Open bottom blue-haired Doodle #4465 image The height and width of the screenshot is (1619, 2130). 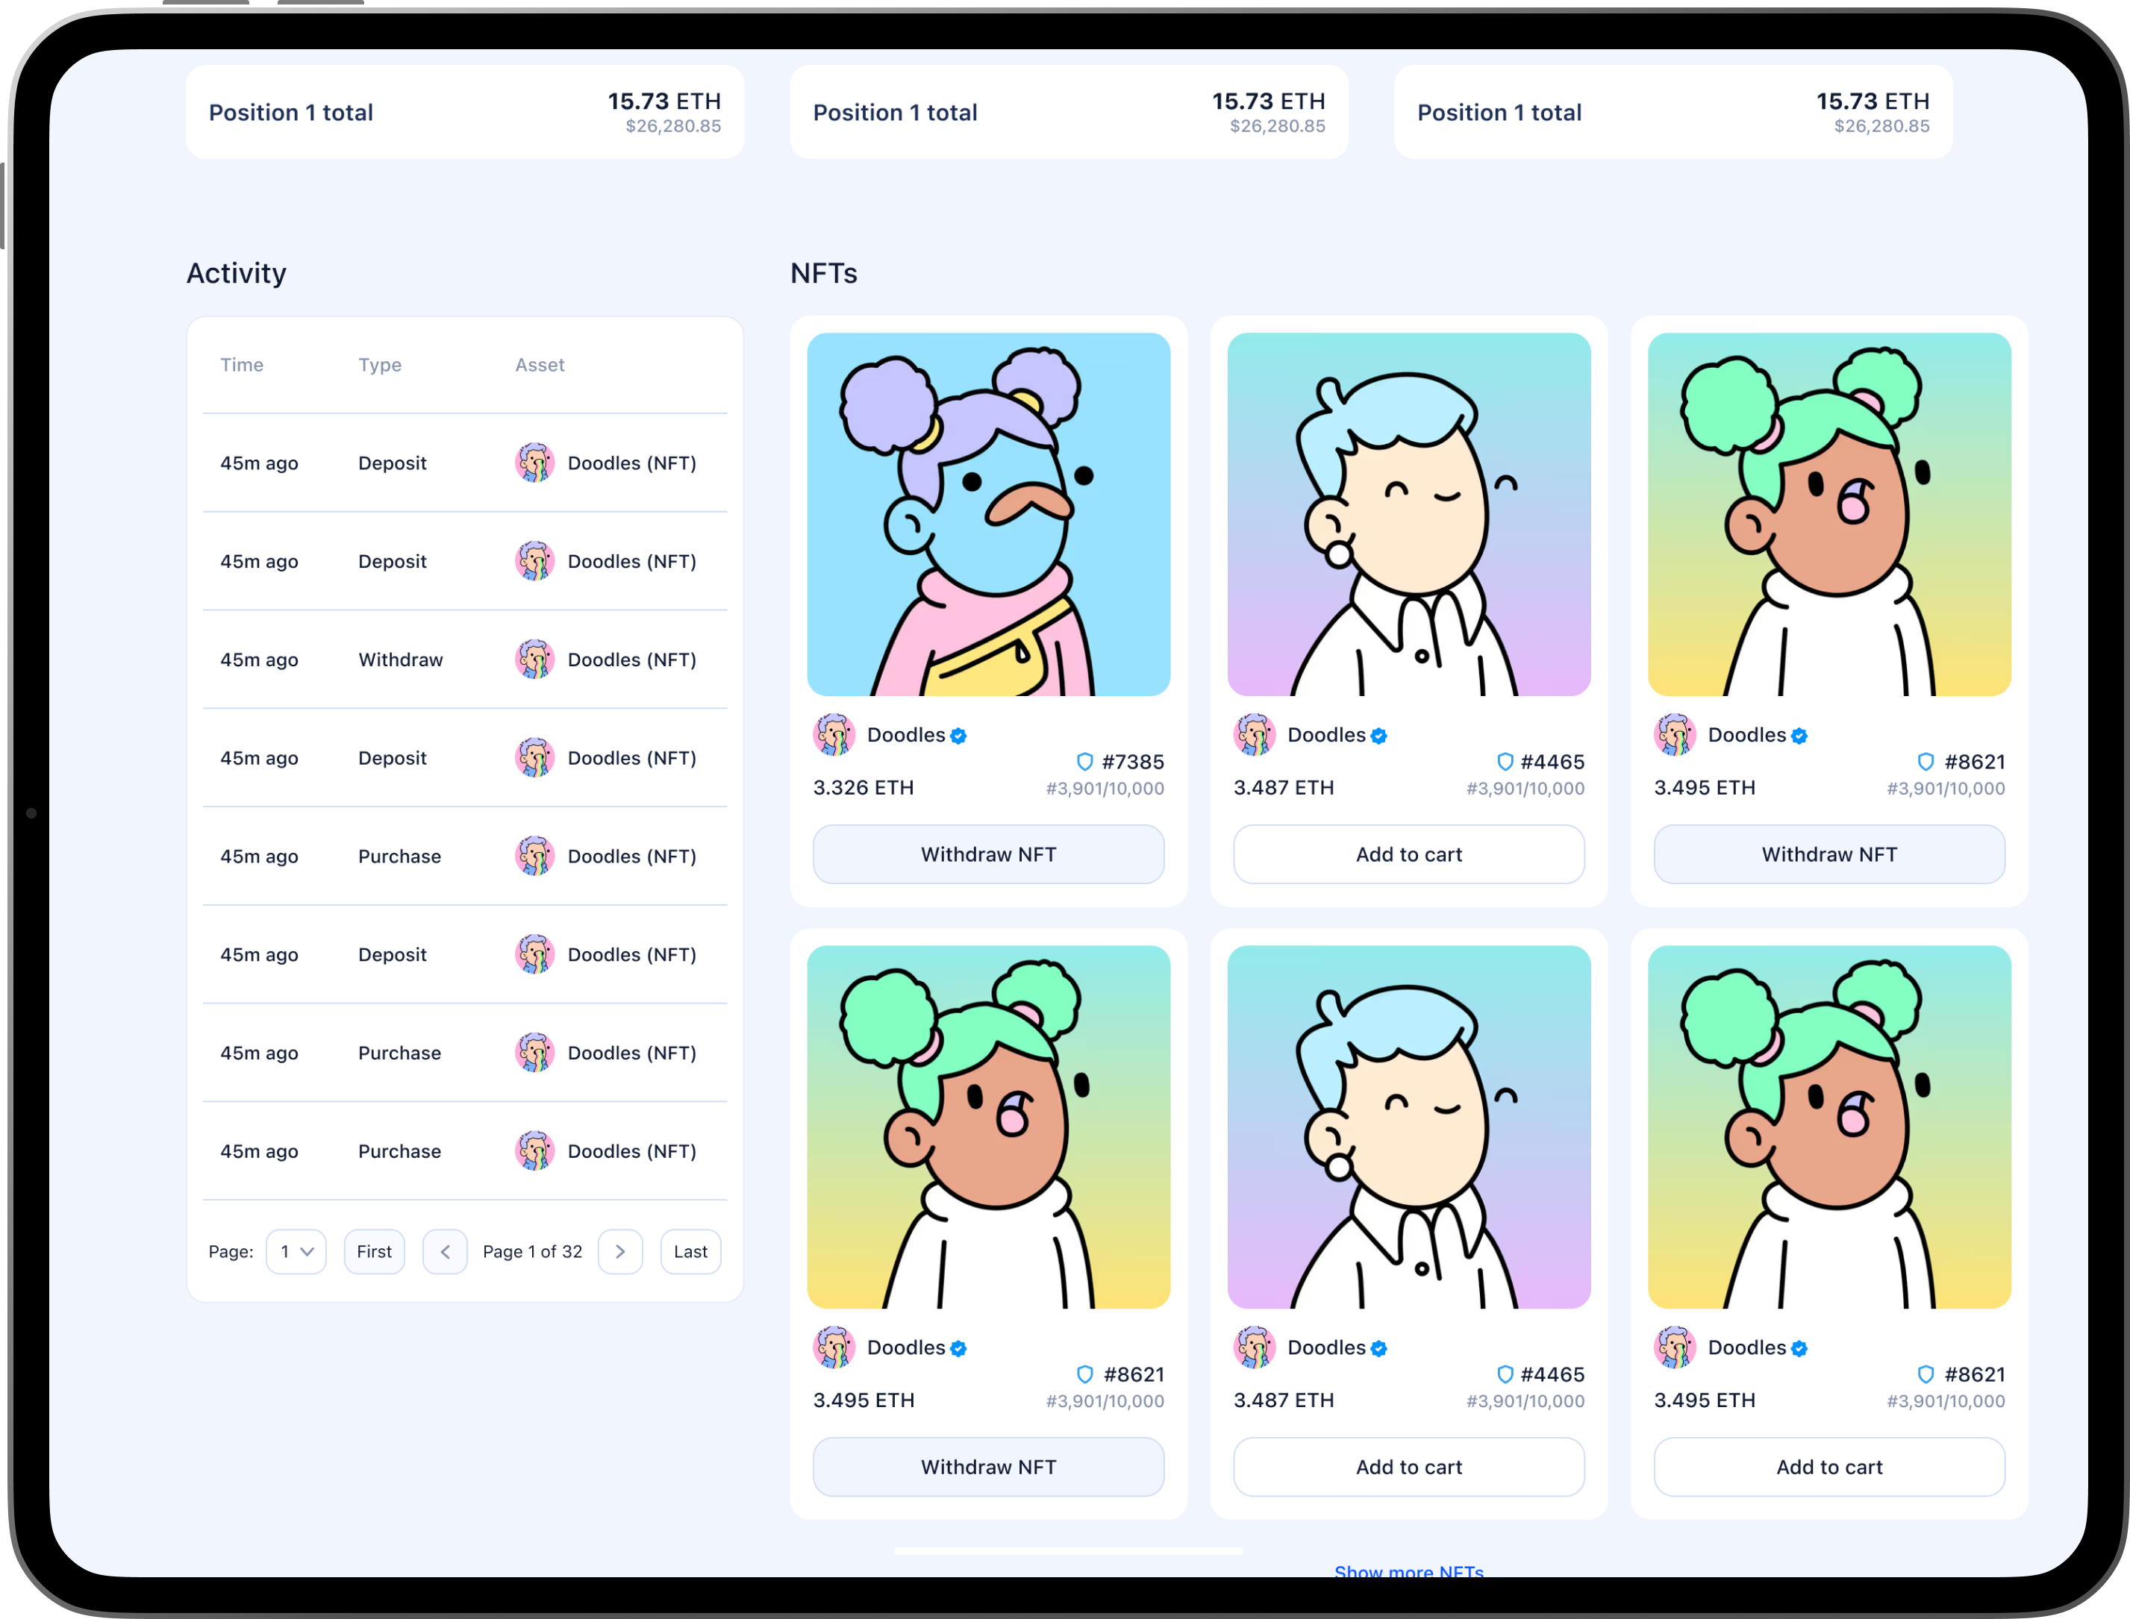(1408, 1127)
